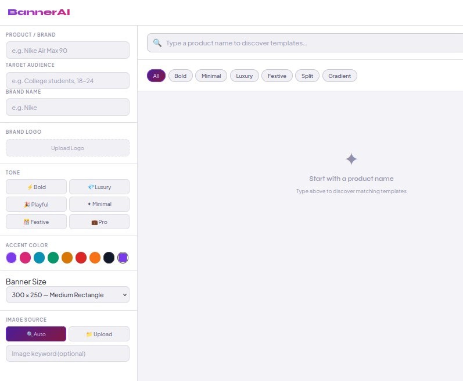Focus the Target Audience input field
463x381 pixels.
pyautogui.click(x=67, y=80)
